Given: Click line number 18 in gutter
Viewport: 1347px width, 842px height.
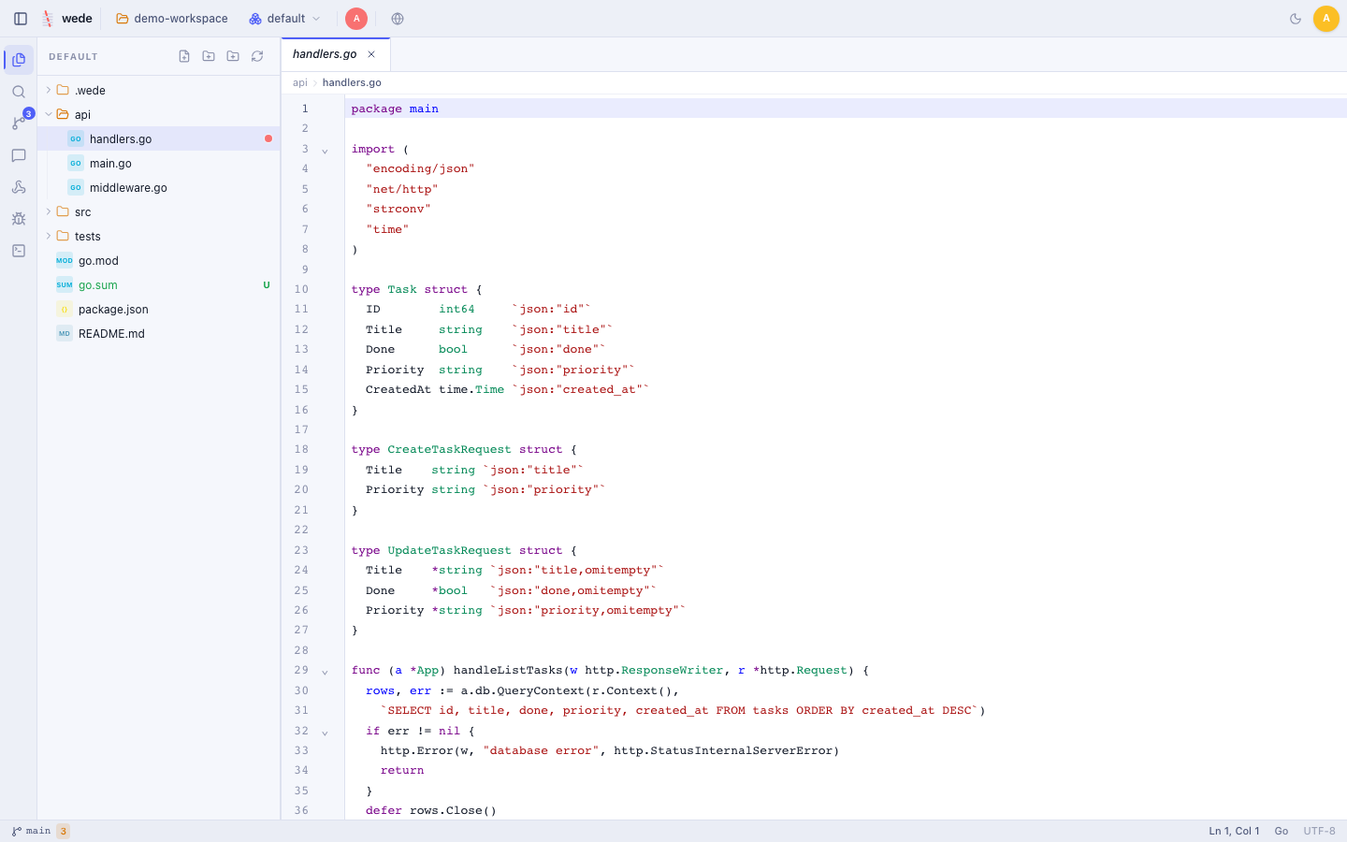Looking at the screenshot, I should [301, 449].
